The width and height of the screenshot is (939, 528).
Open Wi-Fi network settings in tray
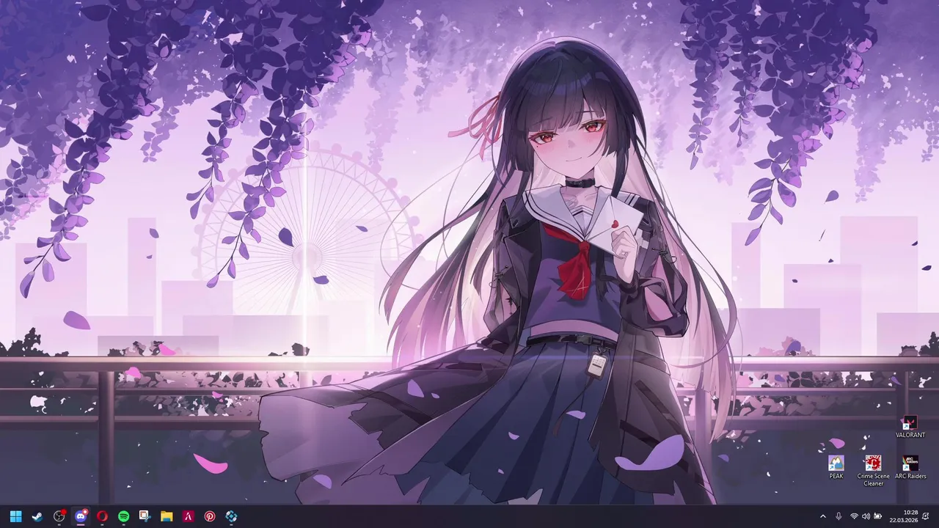click(854, 516)
